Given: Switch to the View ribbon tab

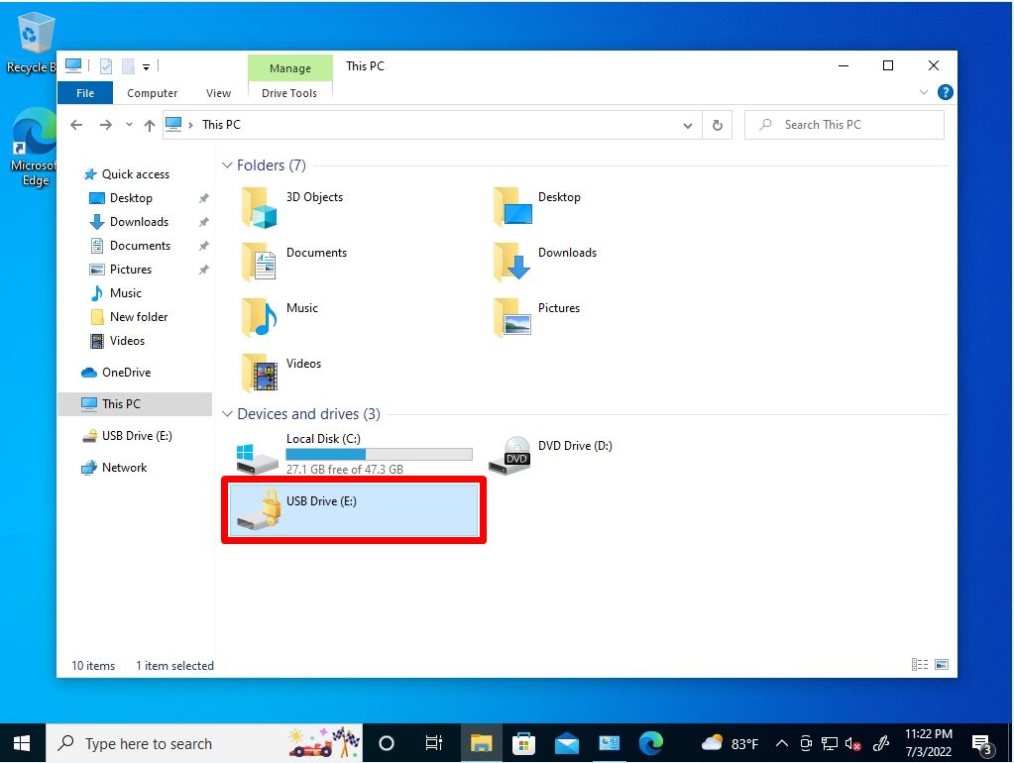Looking at the screenshot, I should click(219, 93).
